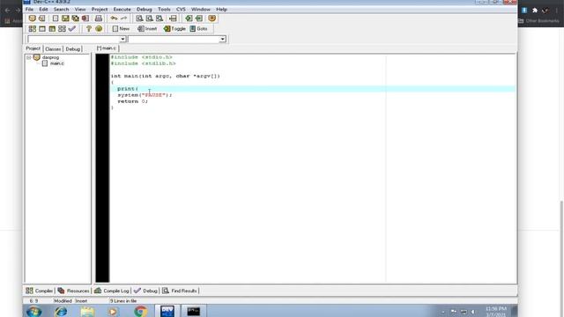Open the Compile Log bottom tab
Viewport: 564px width, 317px height.
click(x=112, y=291)
